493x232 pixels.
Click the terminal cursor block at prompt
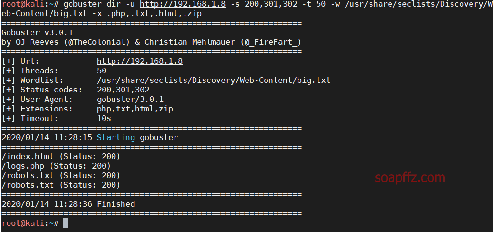click(65, 223)
